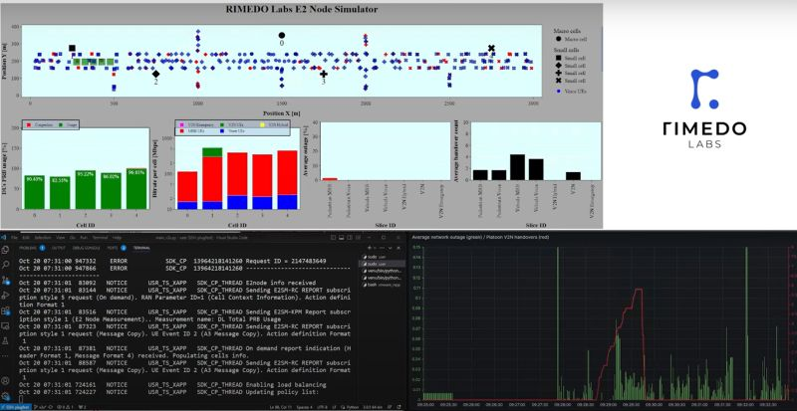Click the RIMEDO Labs logo
Image resolution: width=797 pixels, height=411 pixels.
704,108
